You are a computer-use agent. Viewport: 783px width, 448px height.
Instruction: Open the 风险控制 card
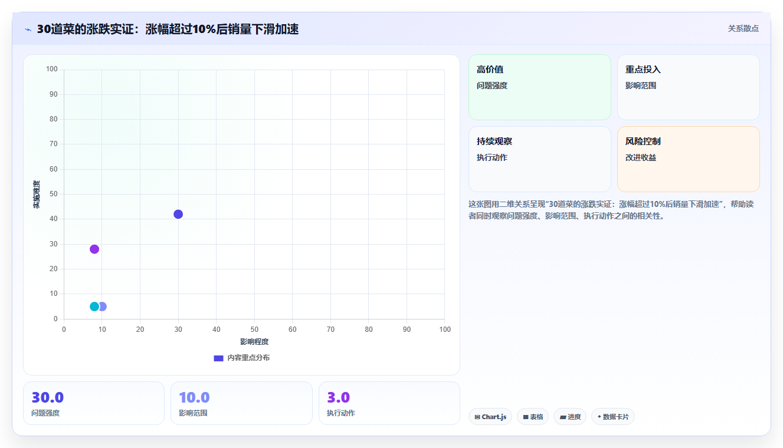[x=689, y=159]
